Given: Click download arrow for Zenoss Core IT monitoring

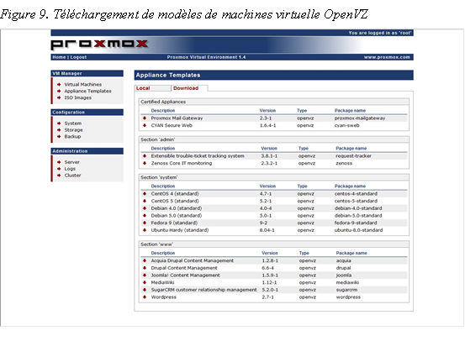Looking at the screenshot, I should point(145,163).
